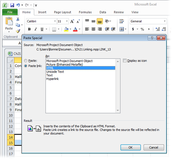
Task: Expand the borders dropdown arrow
Action: 58,29
